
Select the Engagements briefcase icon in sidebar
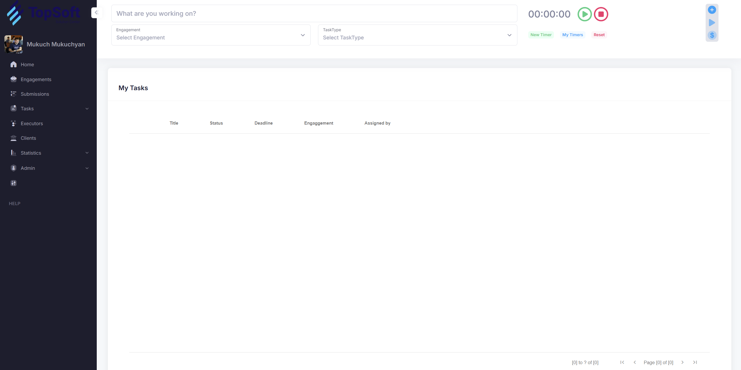pyautogui.click(x=13, y=79)
